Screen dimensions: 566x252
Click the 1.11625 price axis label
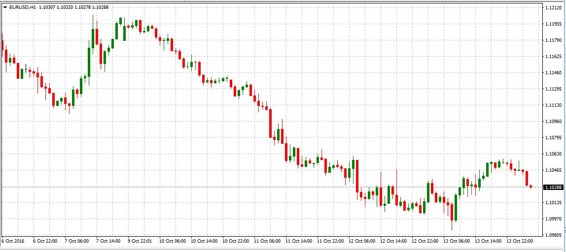[x=554, y=57]
